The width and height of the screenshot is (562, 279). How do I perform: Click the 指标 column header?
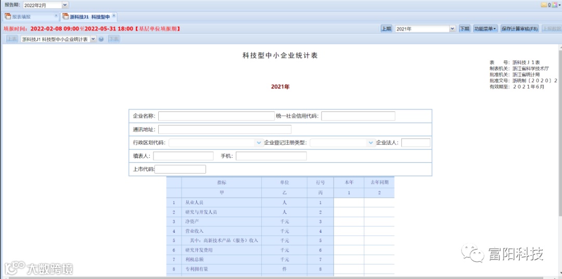pyautogui.click(x=222, y=183)
